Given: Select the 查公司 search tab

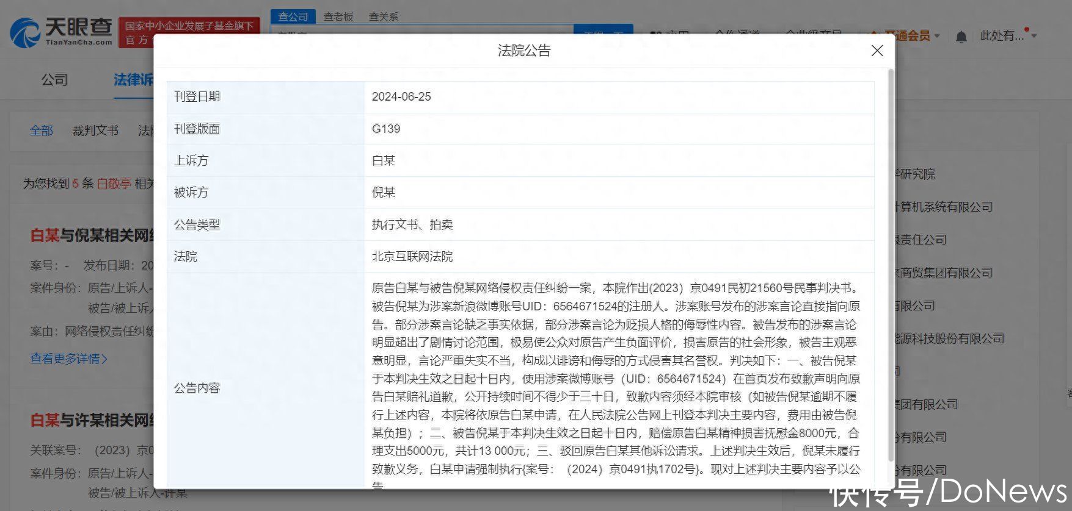Looking at the screenshot, I should coord(293,16).
